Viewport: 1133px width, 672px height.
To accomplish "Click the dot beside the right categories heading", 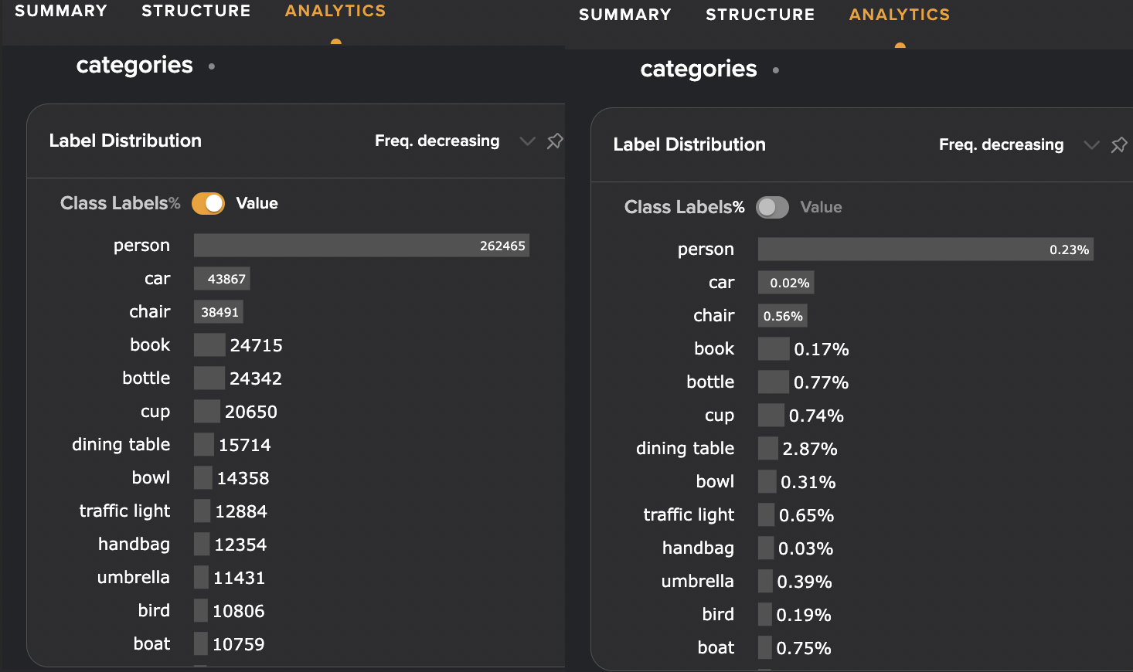I will (x=775, y=70).
